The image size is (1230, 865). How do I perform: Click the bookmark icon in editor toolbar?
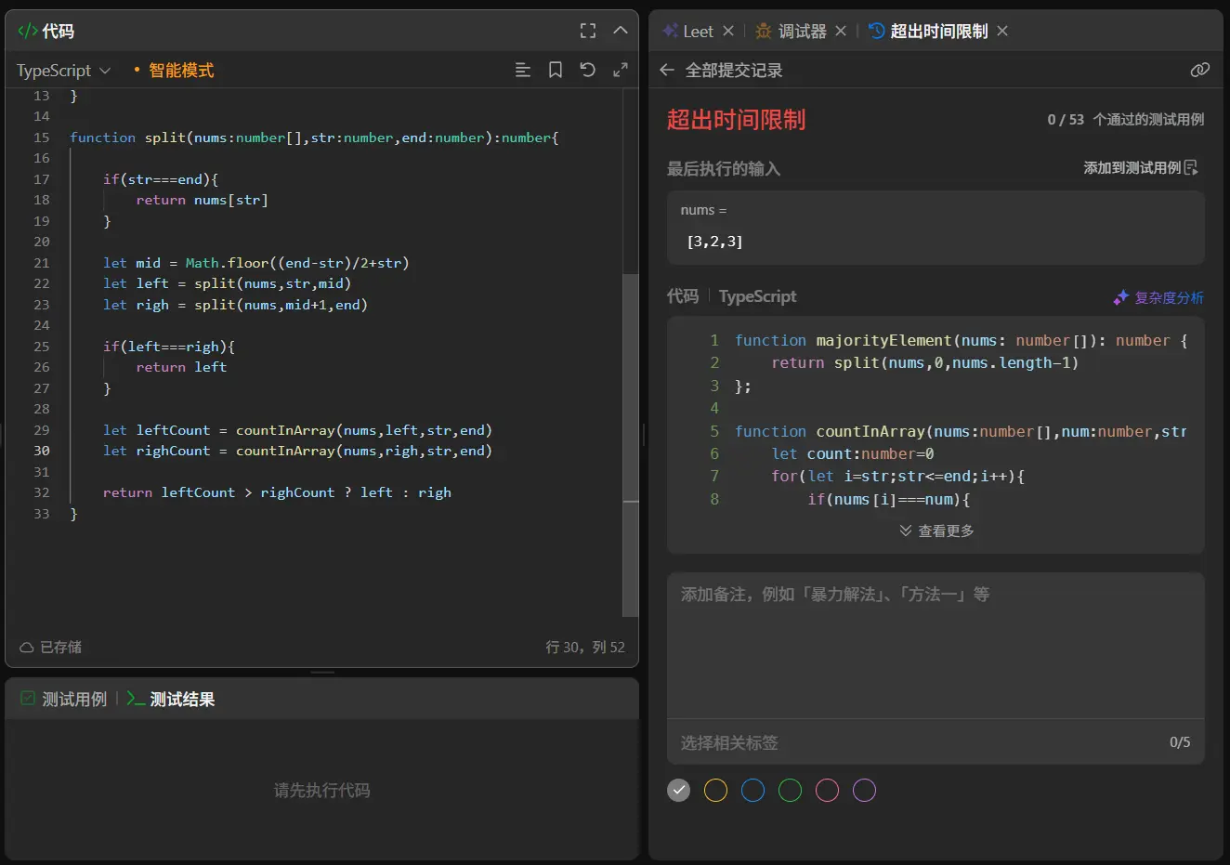(556, 70)
